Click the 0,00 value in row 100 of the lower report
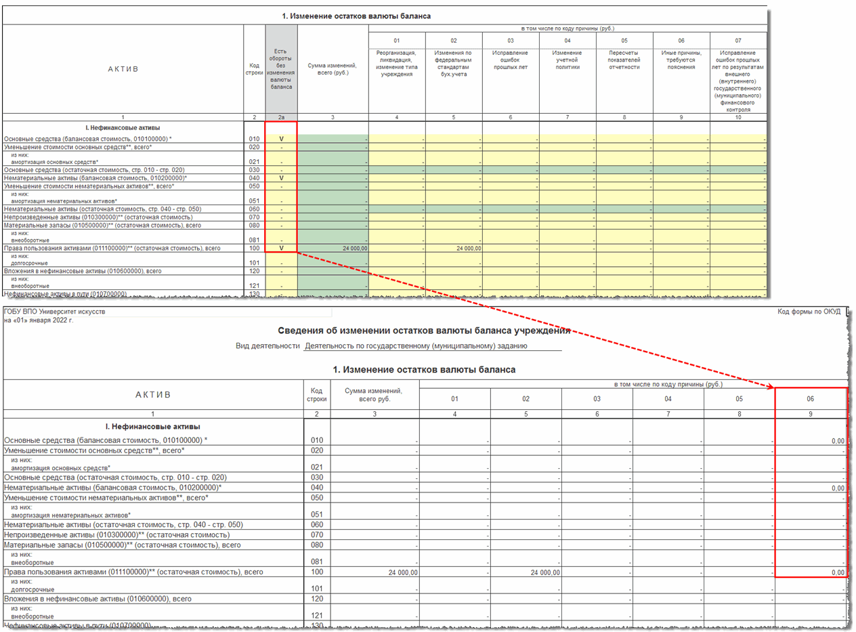Image resolution: width=856 pixels, height=632 pixels. pyautogui.click(x=838, y=572)
